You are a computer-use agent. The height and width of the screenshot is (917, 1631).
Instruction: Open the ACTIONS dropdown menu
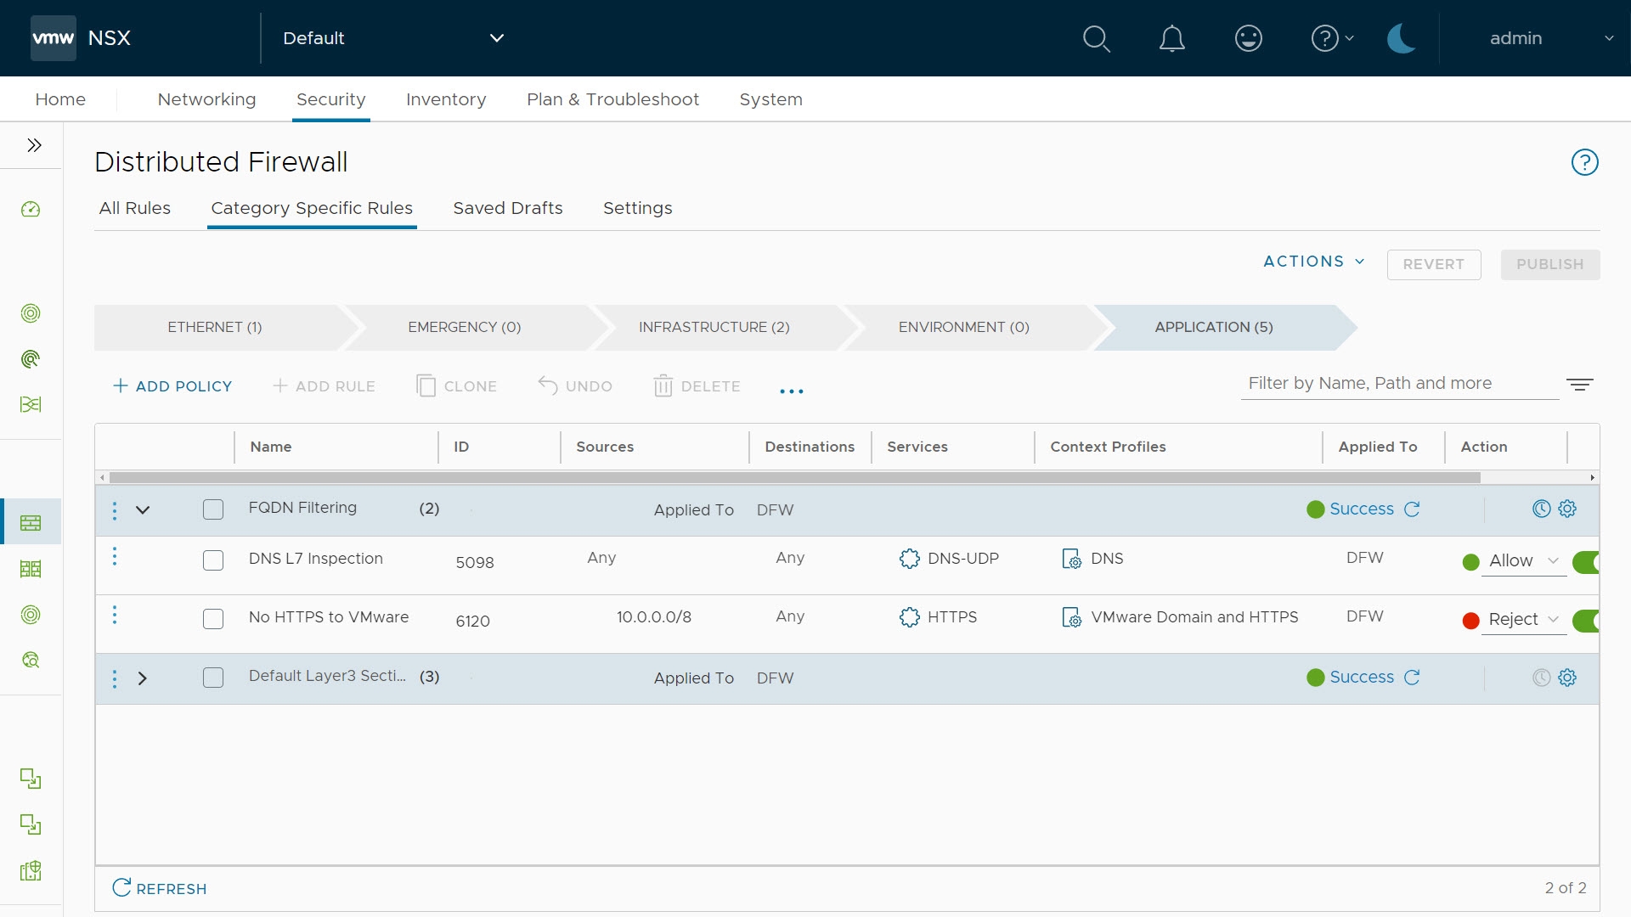(x=1313, y=262)
